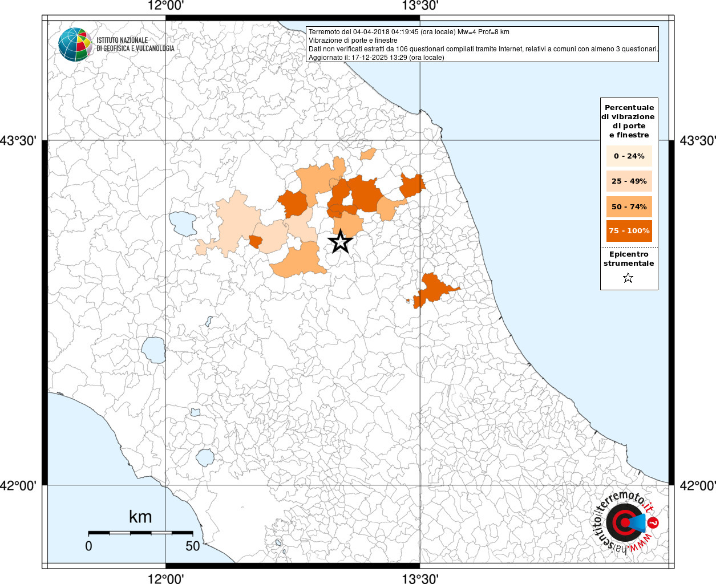The width and height of the screenshot is (716, 584).
Task: Click the bottom 12°00' longitude label
Action: (165, 578)
